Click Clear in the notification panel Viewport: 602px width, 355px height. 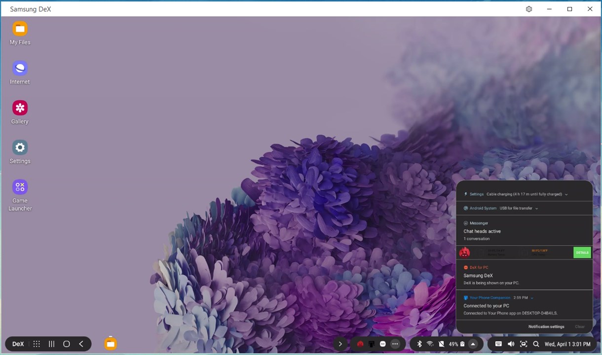(580, 326)
